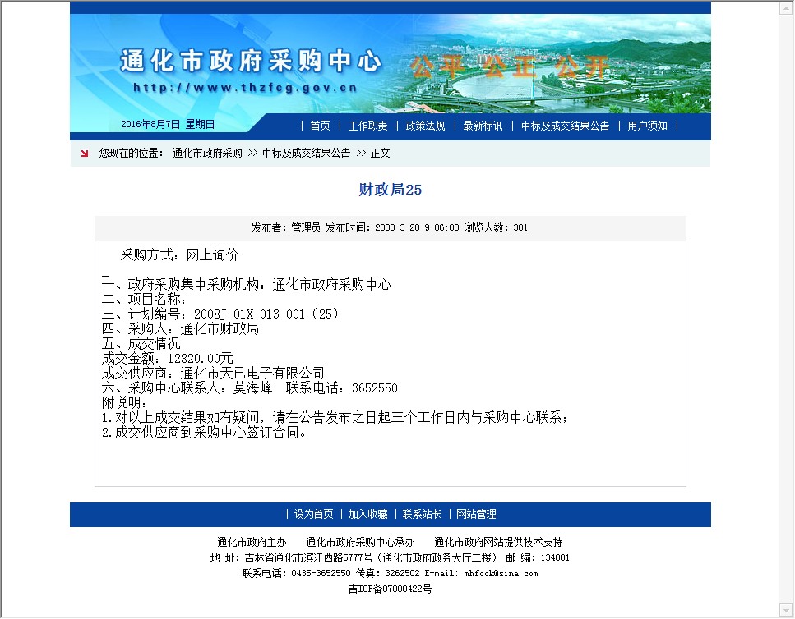Select 最新标讯 in the navigation bar

(483, 126)
